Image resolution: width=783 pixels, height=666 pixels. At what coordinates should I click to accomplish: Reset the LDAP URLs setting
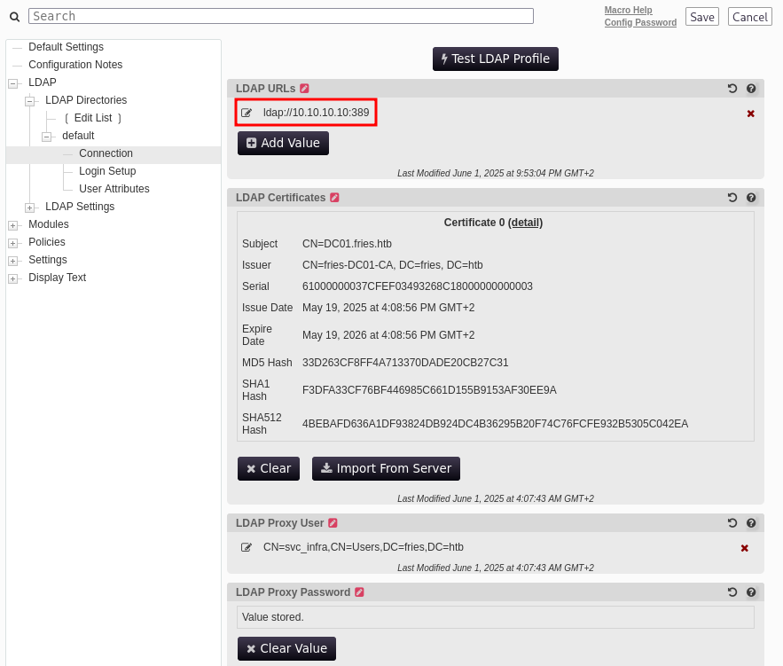(x=732, y=89)
